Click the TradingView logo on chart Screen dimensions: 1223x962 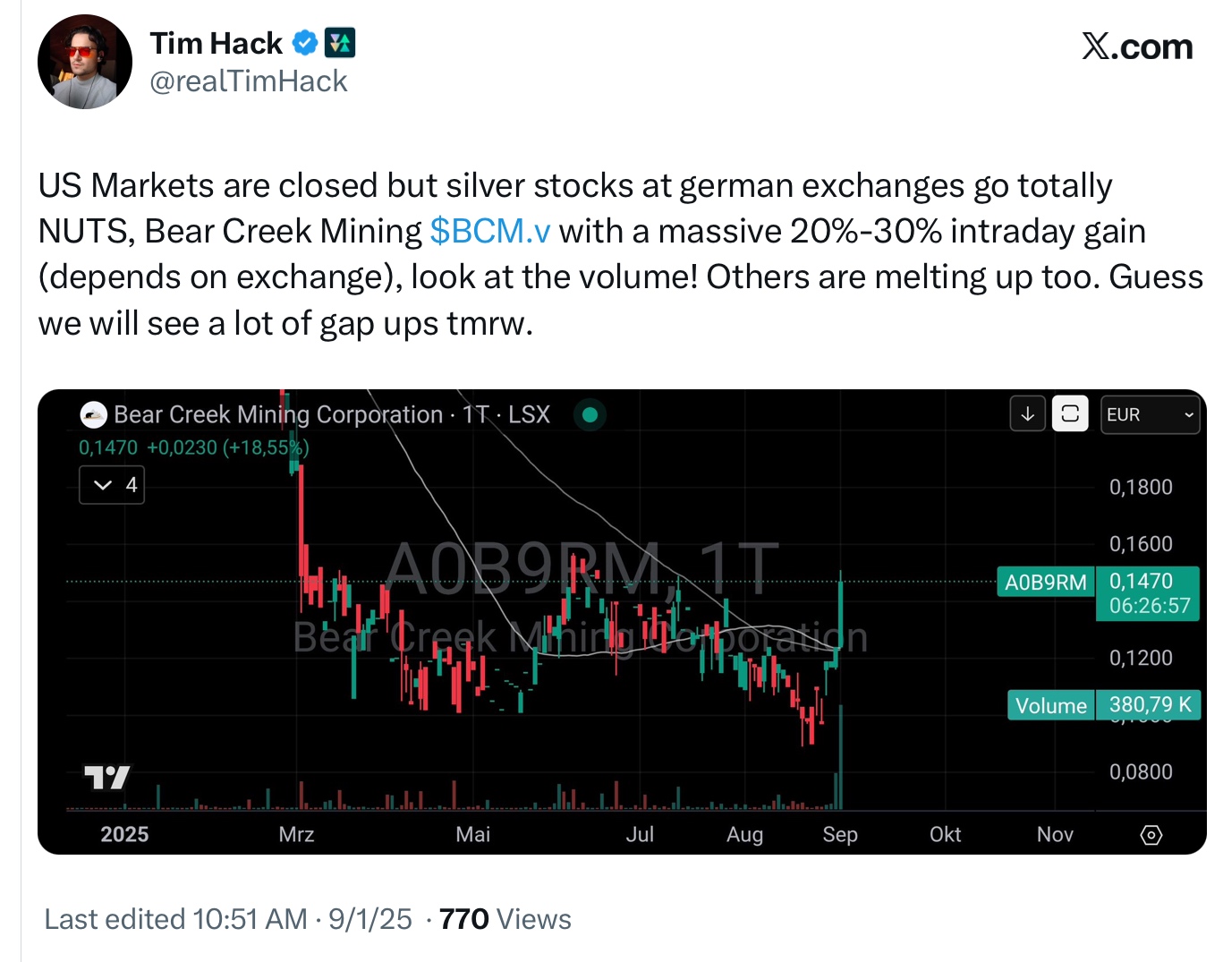[107, 778]
